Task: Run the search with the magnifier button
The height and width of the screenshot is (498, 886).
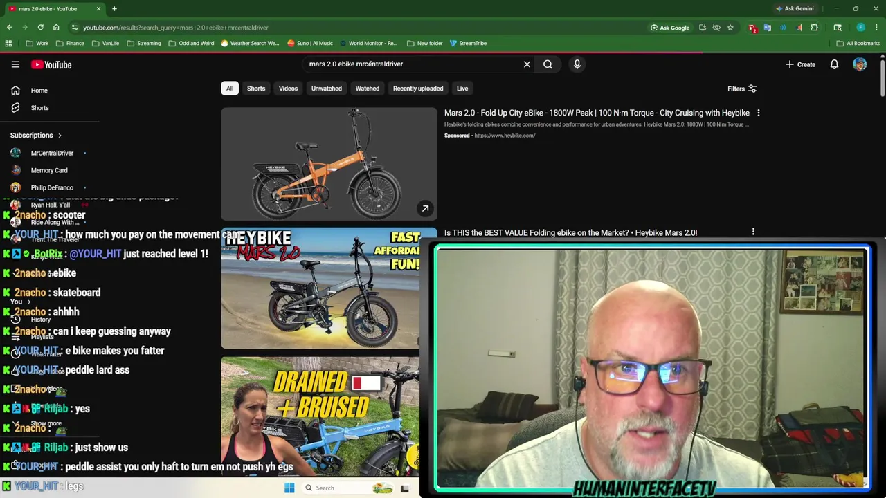Action: (548, 64)
